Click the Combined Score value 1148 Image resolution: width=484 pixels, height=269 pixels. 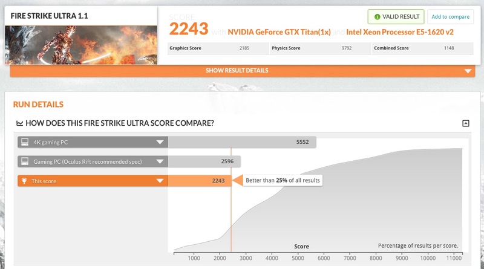tap(449, 48)
